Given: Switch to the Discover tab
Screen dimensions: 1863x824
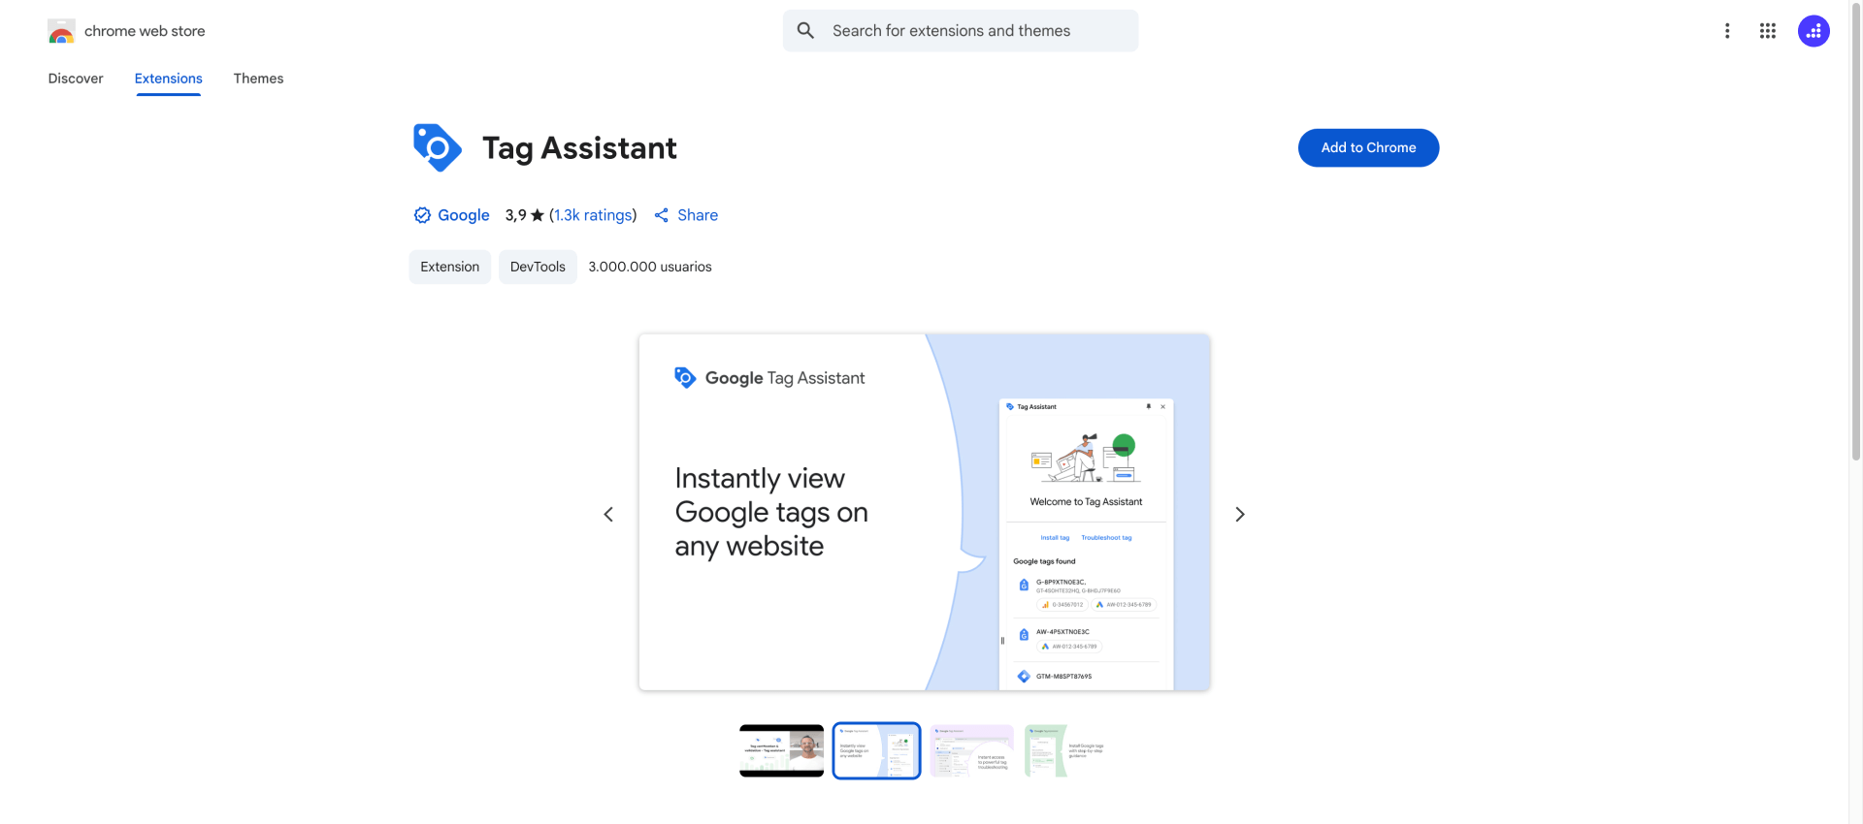Looking at the screenshot, I should (76, 79).
